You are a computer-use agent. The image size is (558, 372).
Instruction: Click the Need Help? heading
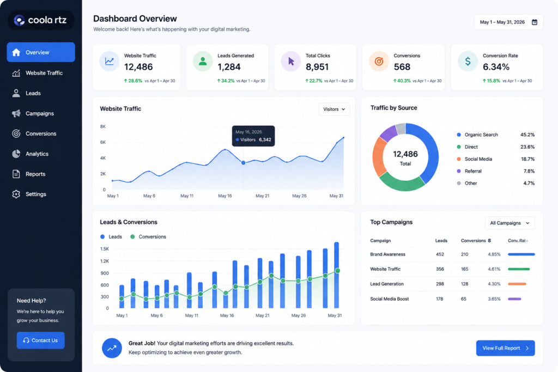tap(31, 301)
